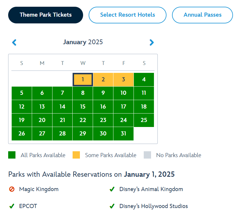Viewport: 235px width, 213px height.
Task: Select yellow date January 2
Action: click(103, 80)
